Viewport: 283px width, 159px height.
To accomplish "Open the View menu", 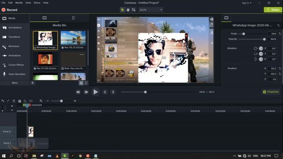I will [x=28, y=3].
